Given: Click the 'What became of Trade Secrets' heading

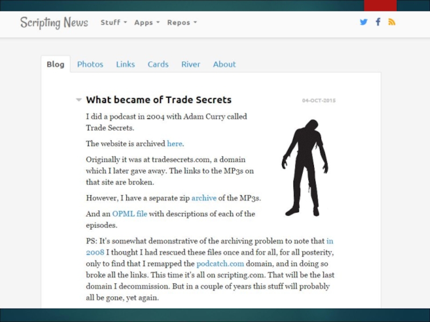Looking at the screenshot, I should [x=159, y=100].
